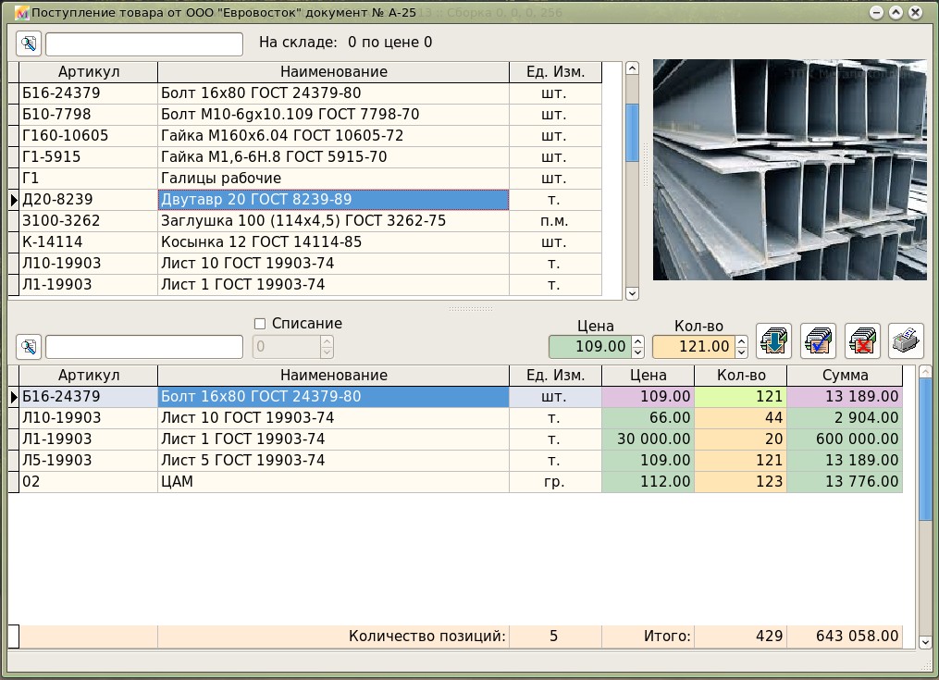Click the steel beams product image
939x680 pixels.
point(789,170)
